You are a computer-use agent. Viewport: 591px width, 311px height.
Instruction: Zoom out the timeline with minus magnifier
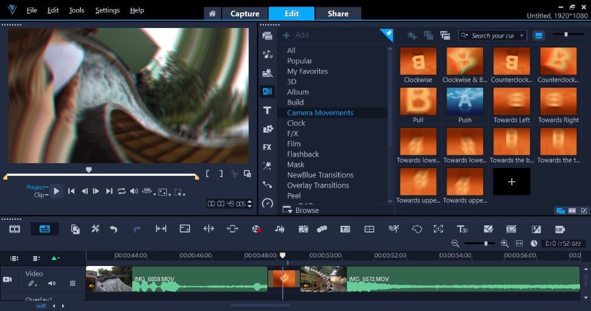point(455,243)
